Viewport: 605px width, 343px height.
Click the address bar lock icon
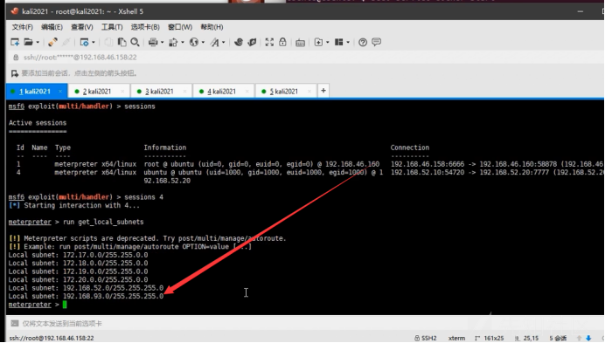point(16,58)
